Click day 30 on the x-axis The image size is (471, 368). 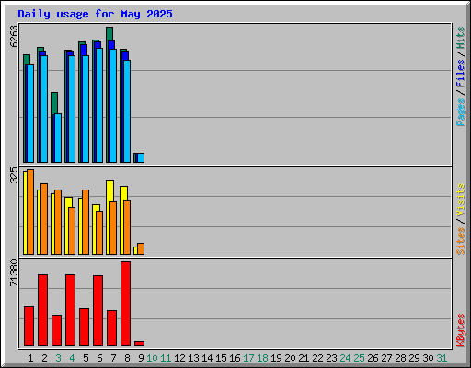tap(428, 358)
